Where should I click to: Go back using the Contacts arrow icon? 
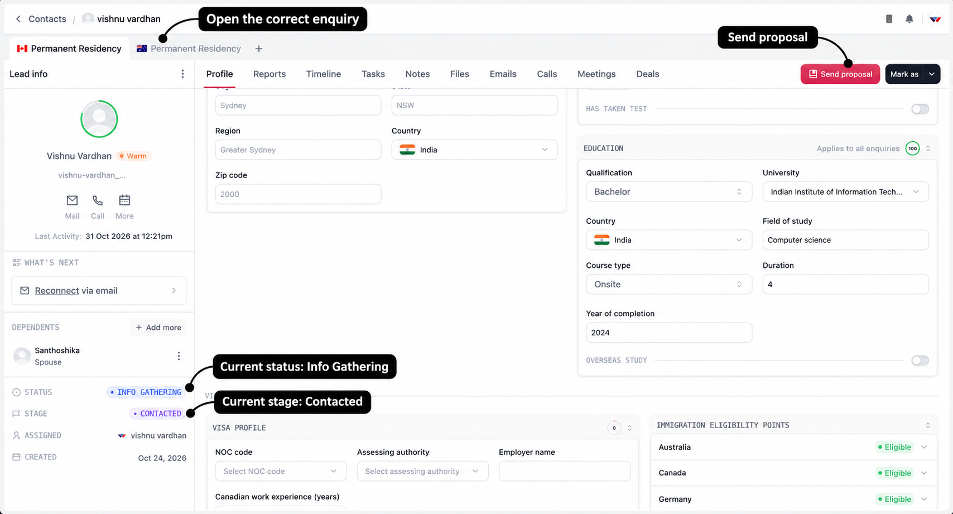coord(18,19)
